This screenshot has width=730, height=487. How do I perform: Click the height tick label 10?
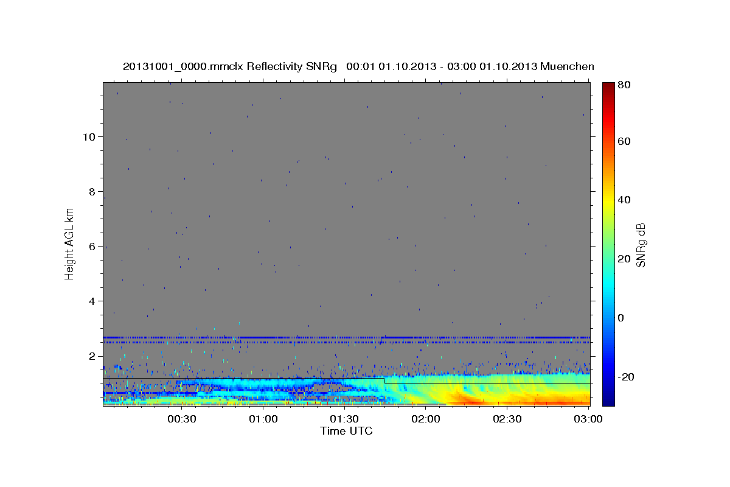[89, 136]
